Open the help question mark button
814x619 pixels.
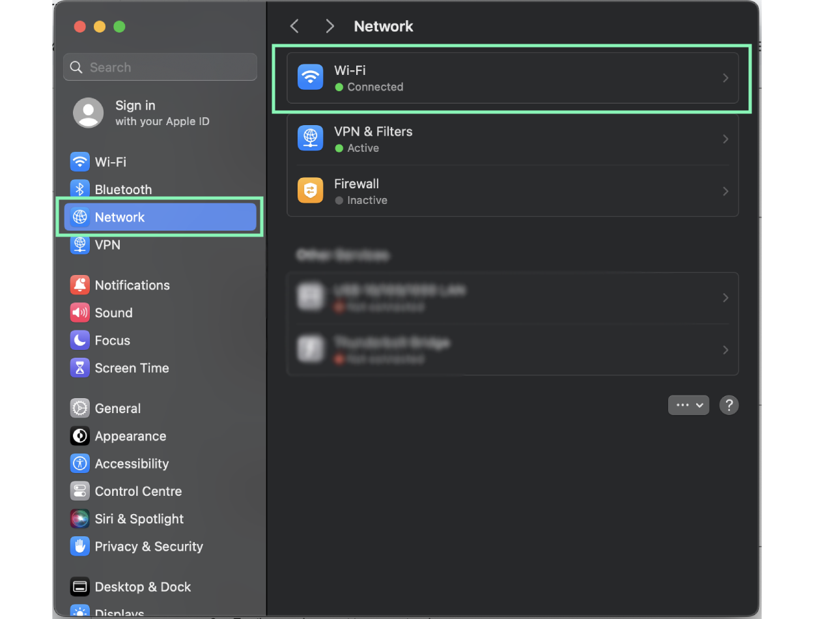[x=729, y=405]
